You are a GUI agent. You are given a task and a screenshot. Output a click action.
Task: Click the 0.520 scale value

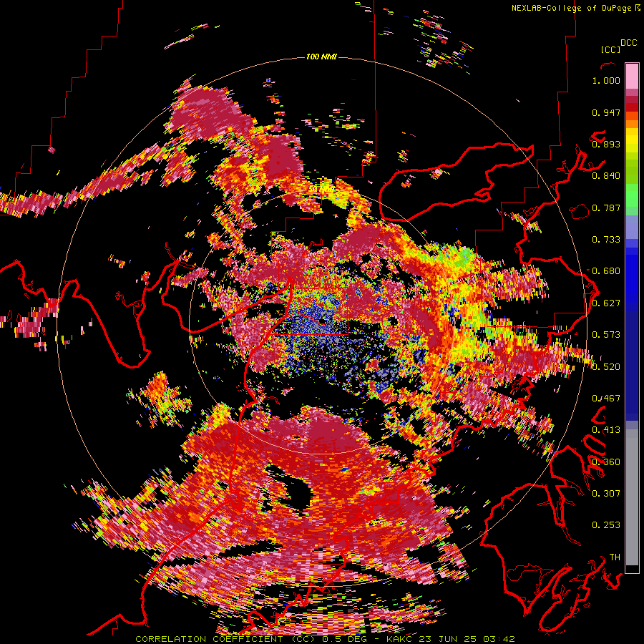(606, 366)
